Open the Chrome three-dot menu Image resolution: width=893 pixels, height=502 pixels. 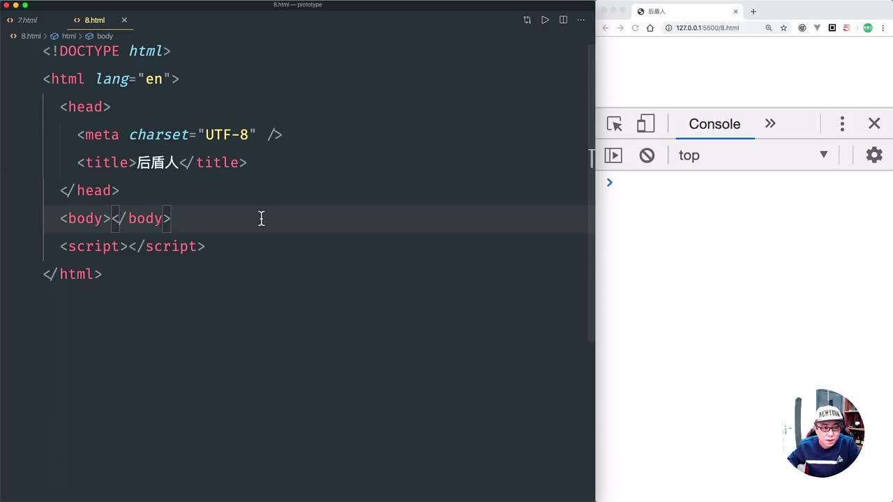[883, 28]
